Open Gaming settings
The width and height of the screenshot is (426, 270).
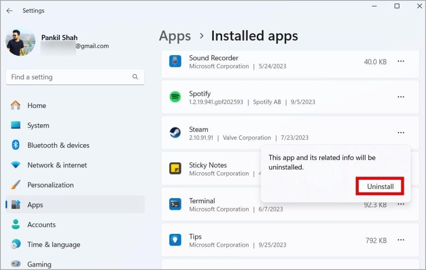tap(75, 264)
